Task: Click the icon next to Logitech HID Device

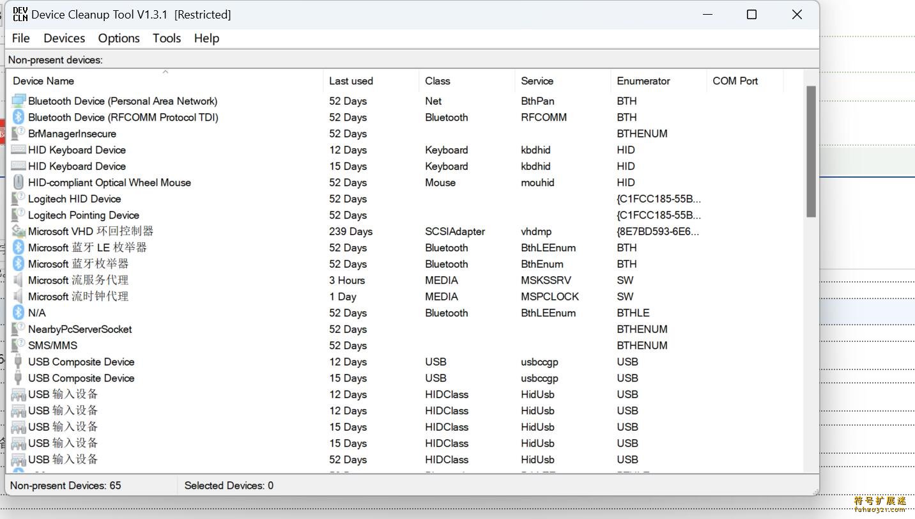Action: point(19,199)
